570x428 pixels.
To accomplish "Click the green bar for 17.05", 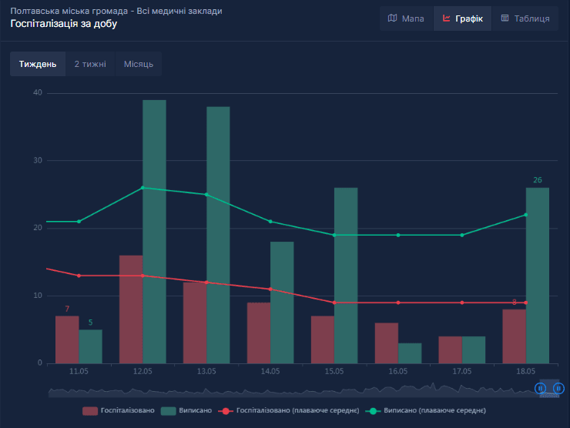I will 474,350.
